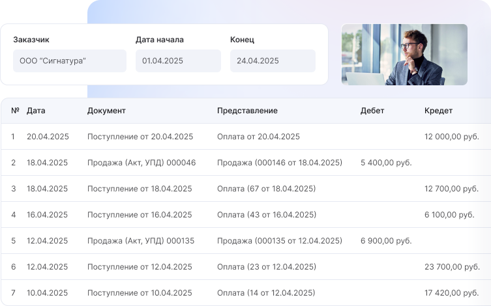
Task: Click the 5 400,00 руб. debit value
Action: coord(386,163)
